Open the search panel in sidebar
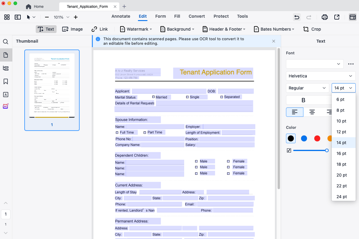This screenshot has height=239, width=359. pyautogui.click(x=6, y=42)
